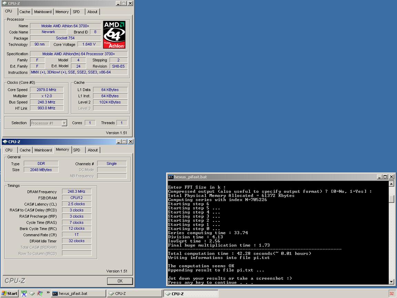Open the SPD tab in the top CPU-Z window
Image resolution: width=397 pixels, height=298 pixels.
click(76, 12)
